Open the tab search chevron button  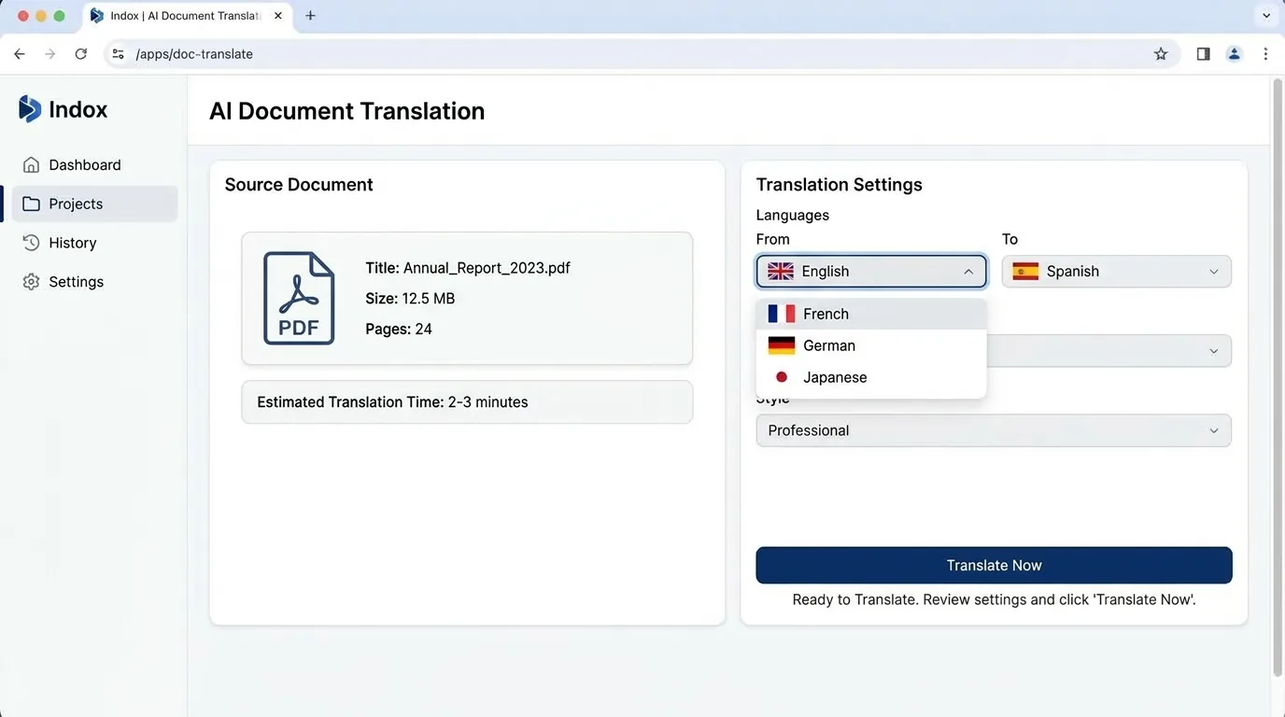click(x=1265, y=16)
